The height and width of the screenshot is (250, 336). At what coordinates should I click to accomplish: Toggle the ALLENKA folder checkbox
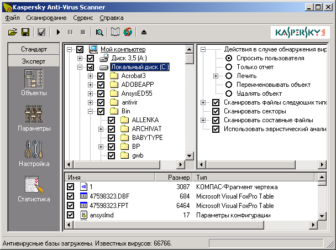[x=111, y=120]
